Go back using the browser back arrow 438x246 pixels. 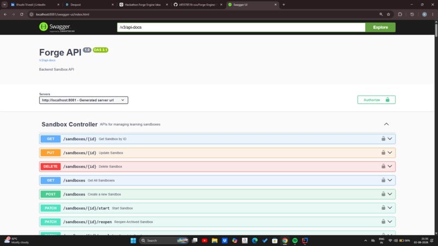point(5,14)
